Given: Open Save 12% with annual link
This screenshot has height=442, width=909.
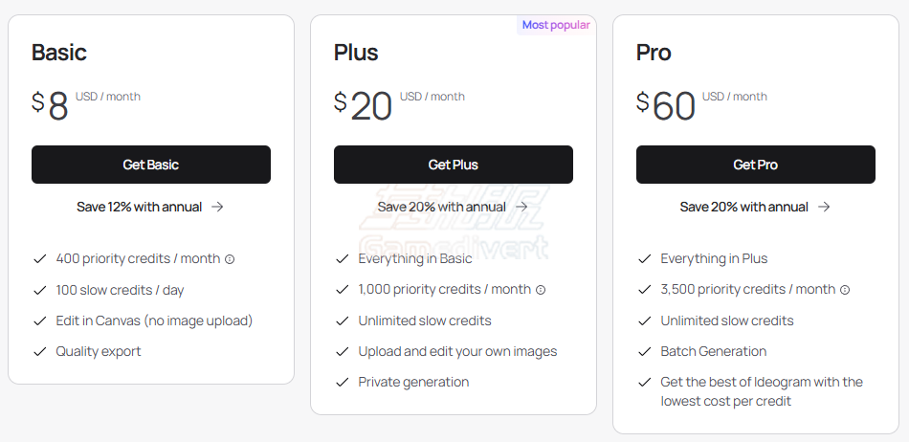Looking at the screenshot, I should [150, 207].
